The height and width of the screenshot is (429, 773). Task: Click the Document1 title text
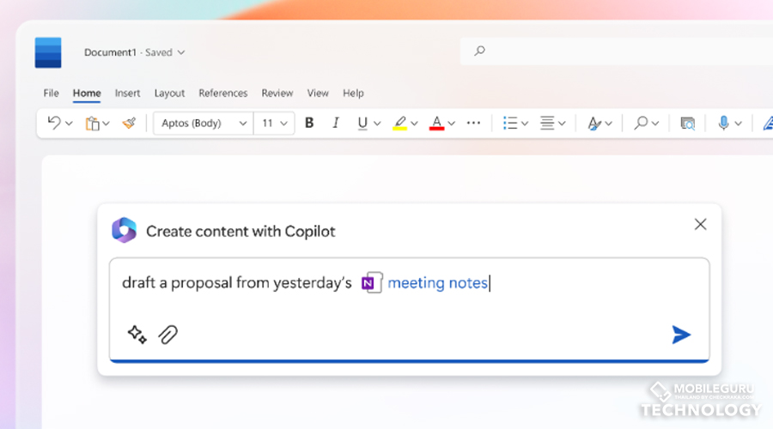coord(110,52)
